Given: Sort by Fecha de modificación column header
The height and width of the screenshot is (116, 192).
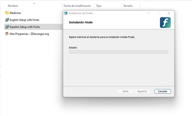Looking at the screenshot, I should 77,6.
